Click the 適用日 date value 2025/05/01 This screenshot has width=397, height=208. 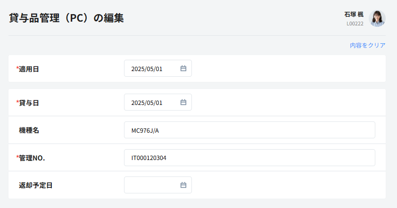point(147,69)
